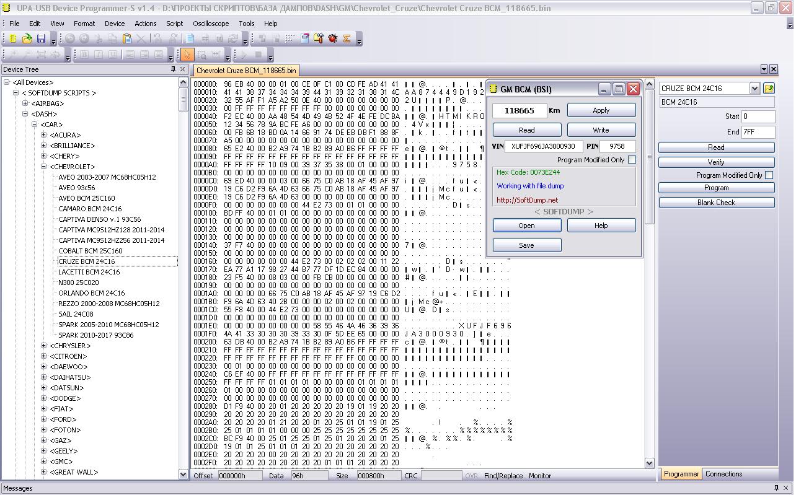
Task: Click Read in the Programmer panel
Action: [717, 147]
